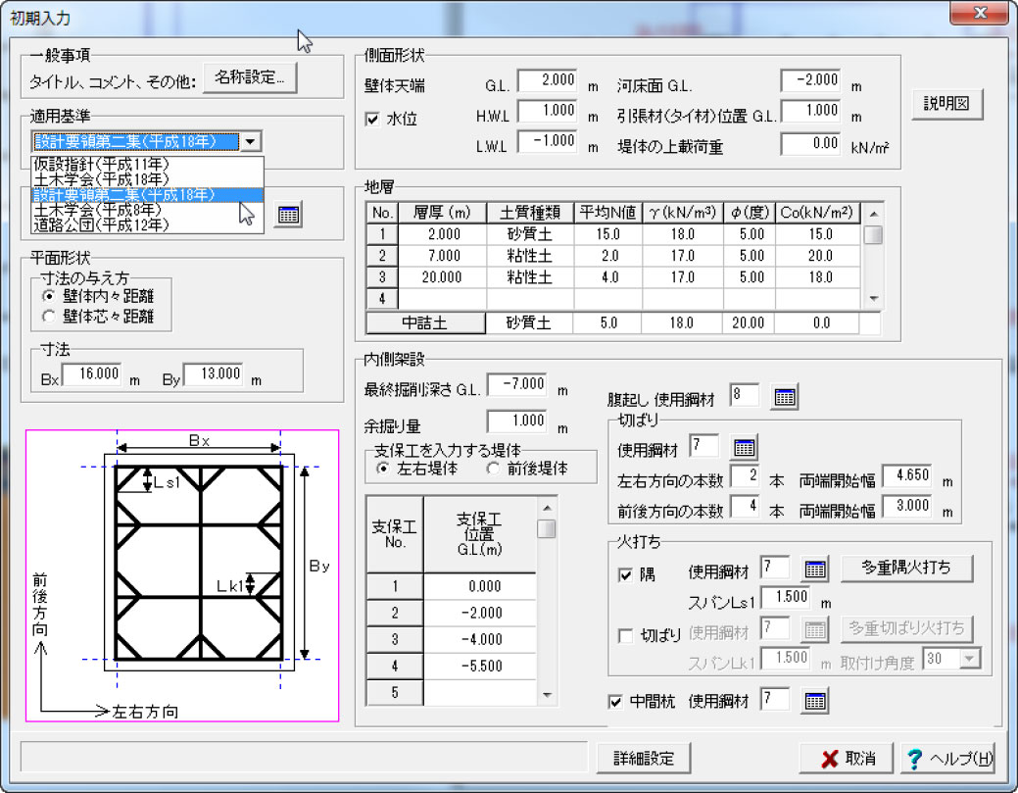Click the 最終掘削深さ G.L. input field
Viewport: 1018px width, 793px height.
(x=517, y=385)
